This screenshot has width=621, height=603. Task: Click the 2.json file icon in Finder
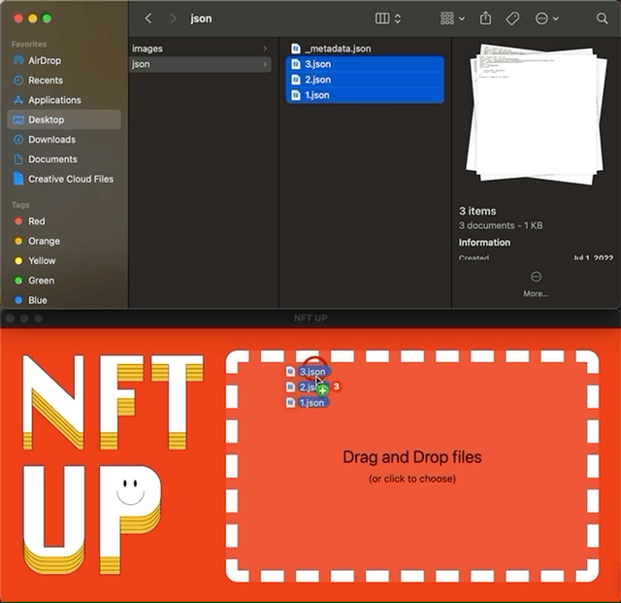(295, 80)
